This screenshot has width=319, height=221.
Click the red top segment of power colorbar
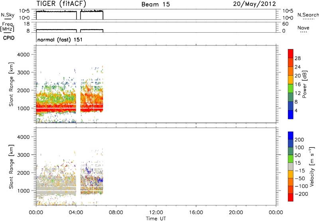tap(291, 53)
